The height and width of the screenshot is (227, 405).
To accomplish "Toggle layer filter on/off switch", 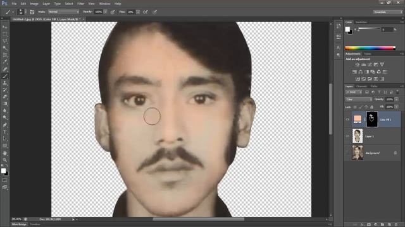I will [x=397, y=92].
